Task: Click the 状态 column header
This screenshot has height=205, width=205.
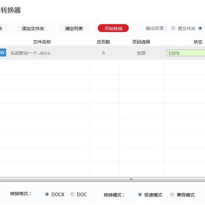Action: (x=198, y=42)
